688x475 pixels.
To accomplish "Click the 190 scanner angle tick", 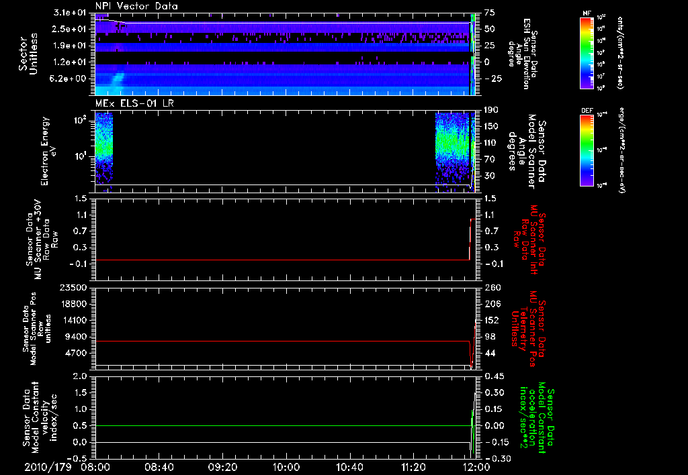I will click(492, 109).
